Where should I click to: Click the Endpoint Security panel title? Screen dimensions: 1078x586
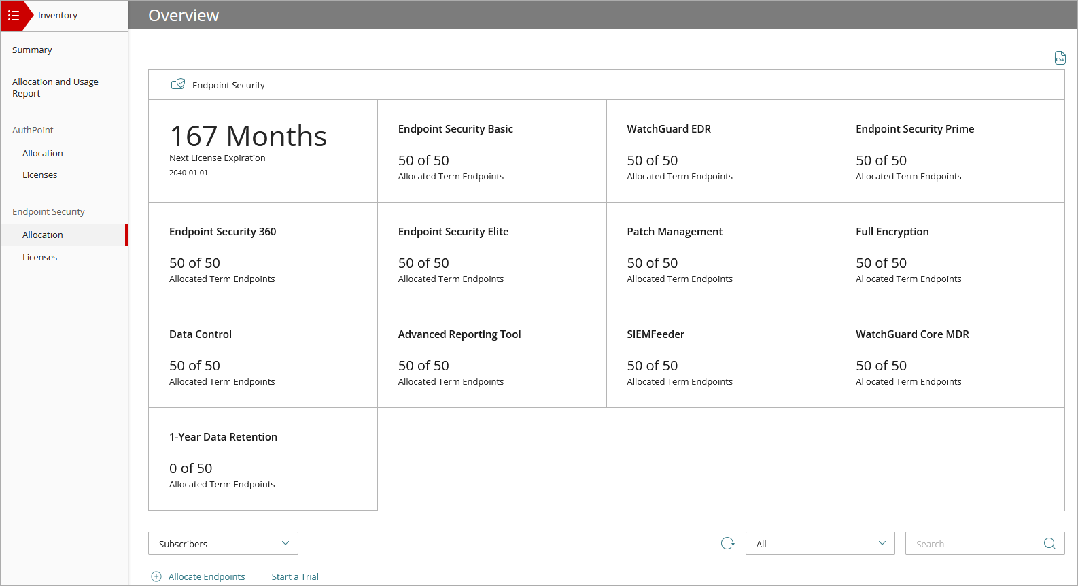[x=228, y=86]
